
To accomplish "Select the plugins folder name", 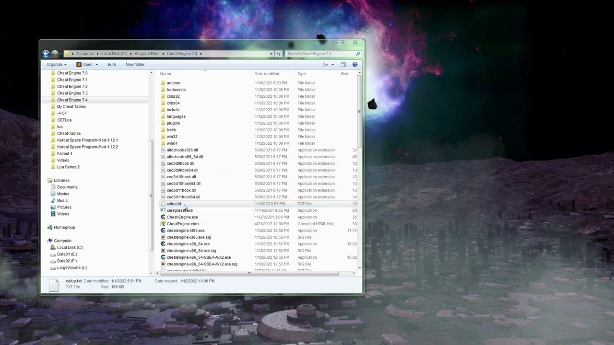I will click(173, 123).
